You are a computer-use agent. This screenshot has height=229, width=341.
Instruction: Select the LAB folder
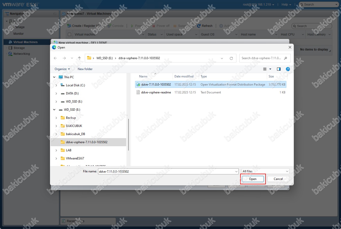69,150
